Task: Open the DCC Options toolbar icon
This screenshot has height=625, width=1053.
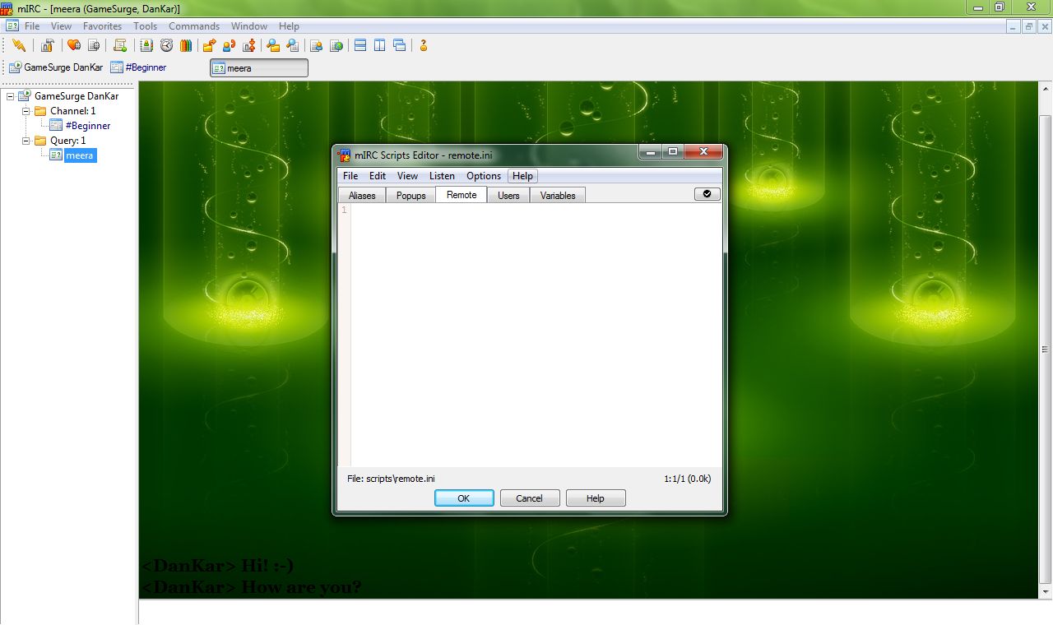Action: click(249, 45)
